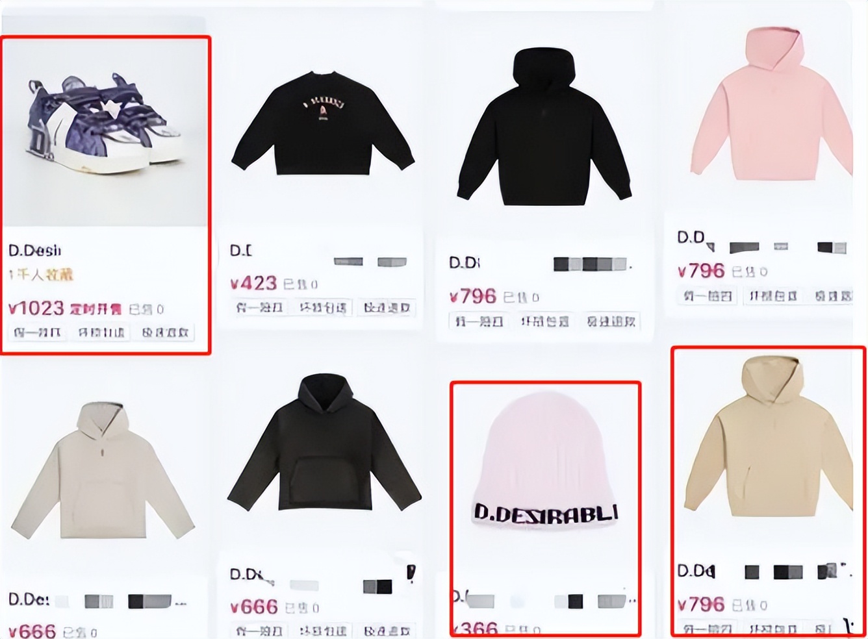Open the black kangaroo-pocket hoodie image
Viewport: 868px width, 639px height.
(x=324, y=443)
